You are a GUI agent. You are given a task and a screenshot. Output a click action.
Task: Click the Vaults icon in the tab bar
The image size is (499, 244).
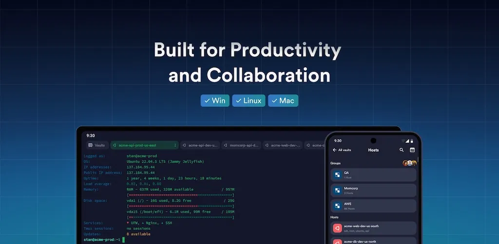(90, 145)
